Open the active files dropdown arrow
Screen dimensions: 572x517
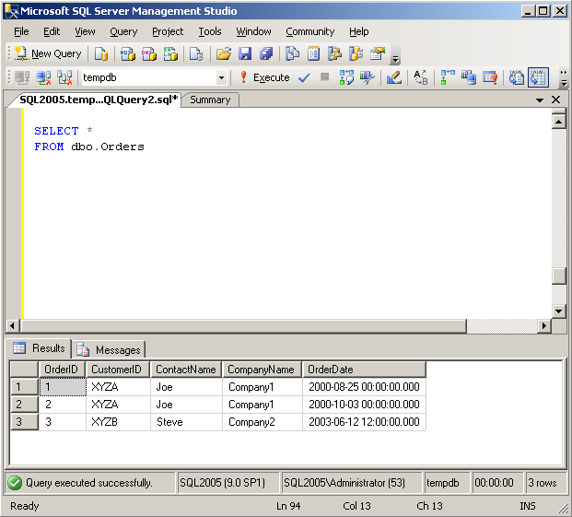[x=540, y=100]
